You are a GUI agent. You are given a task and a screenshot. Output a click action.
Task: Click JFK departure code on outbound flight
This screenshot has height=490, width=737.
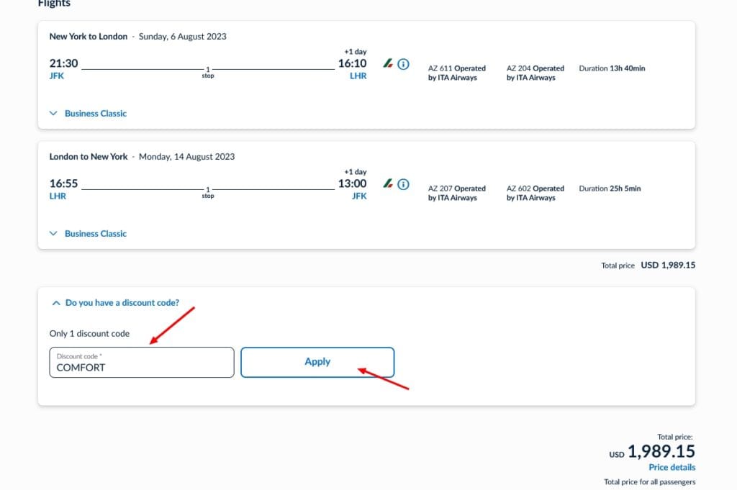(57, 76)
